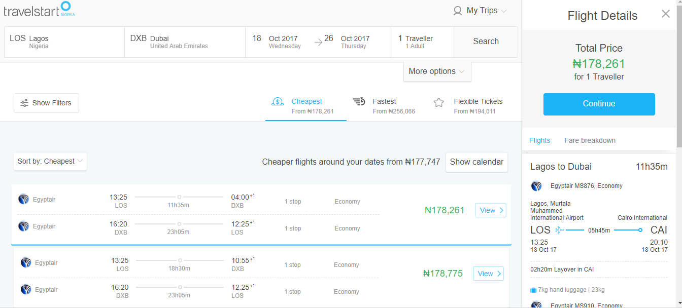Image resolution: width=682 pixels, height=308 pixels.
Task: Click the Show calendar button
Action: click(x=476, y=162)
